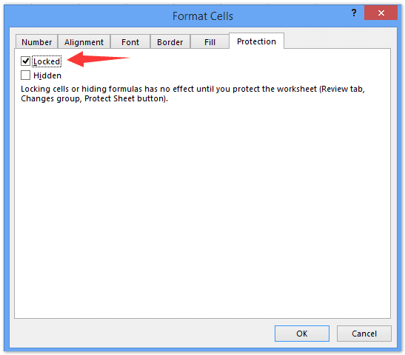This screenshot has height=355, width=405.
Task: Click the Locked label text
Action: pos(47,61)
